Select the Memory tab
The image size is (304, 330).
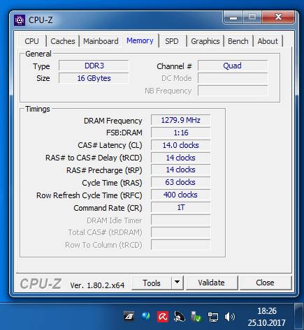(140, 40)
